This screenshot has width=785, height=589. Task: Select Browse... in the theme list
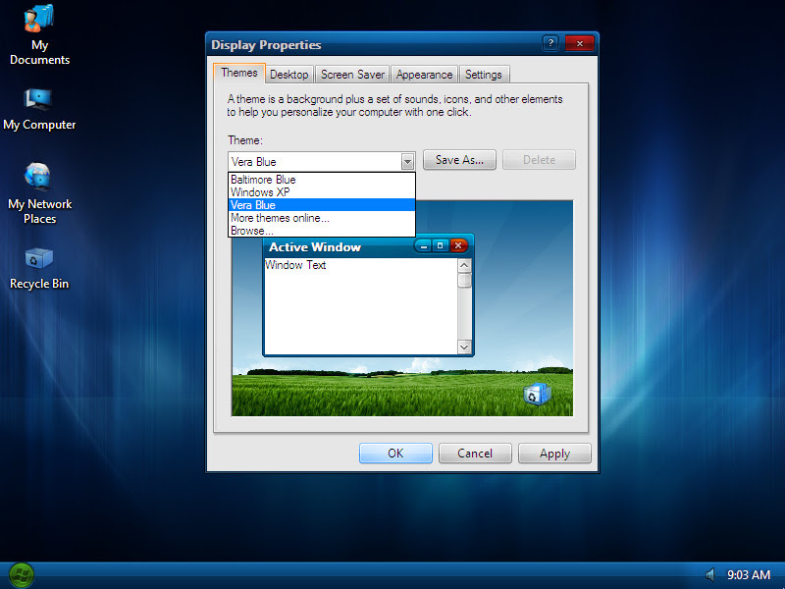click(x=322, y=231)
